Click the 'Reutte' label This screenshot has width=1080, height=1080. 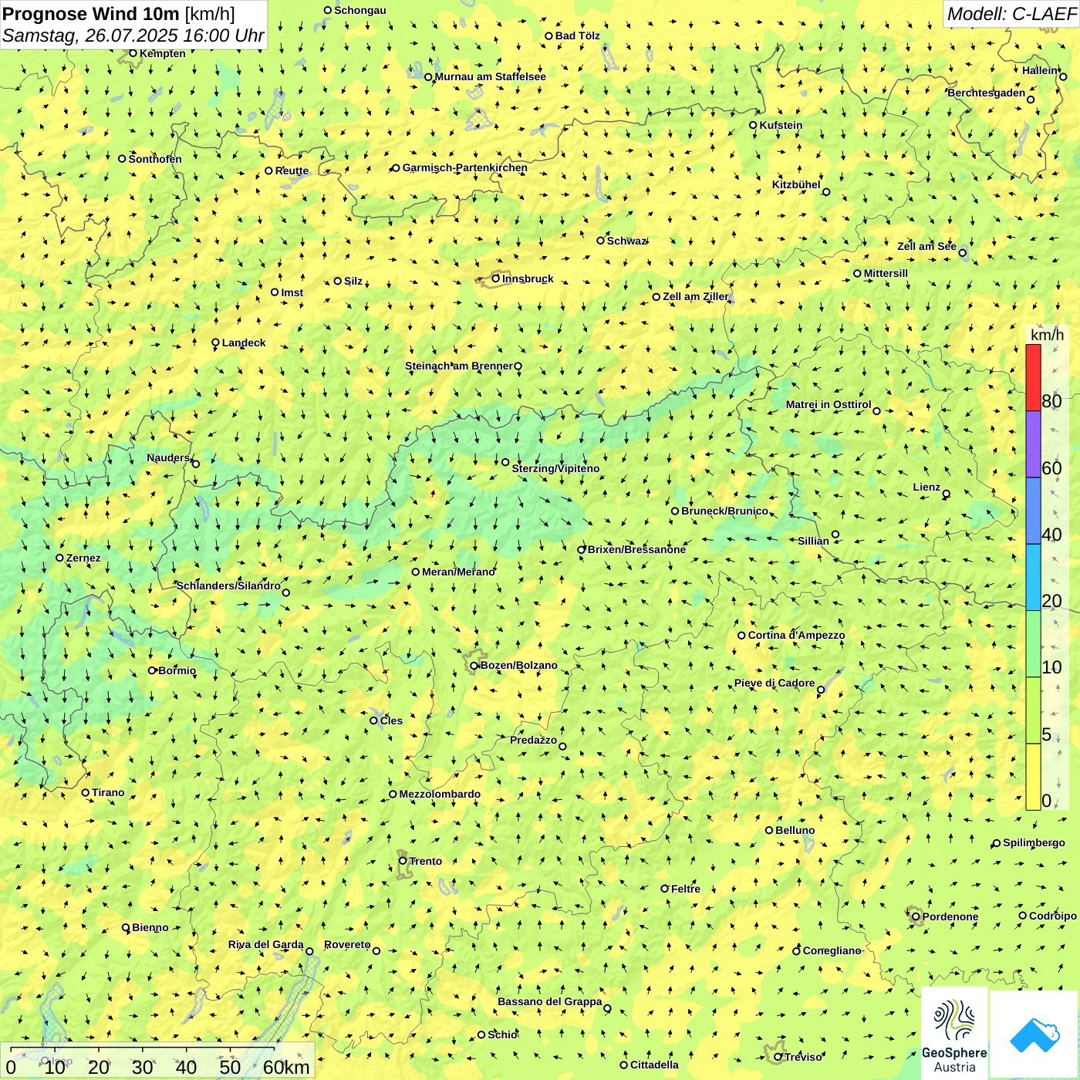click(x=292, y=170)
